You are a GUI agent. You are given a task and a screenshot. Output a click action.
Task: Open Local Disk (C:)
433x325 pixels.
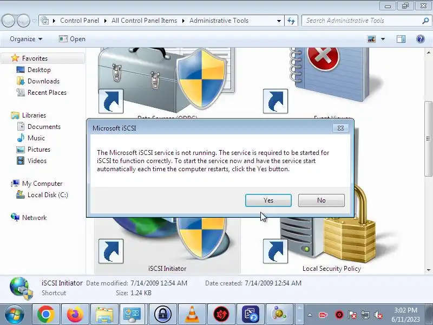pos(48,195)
